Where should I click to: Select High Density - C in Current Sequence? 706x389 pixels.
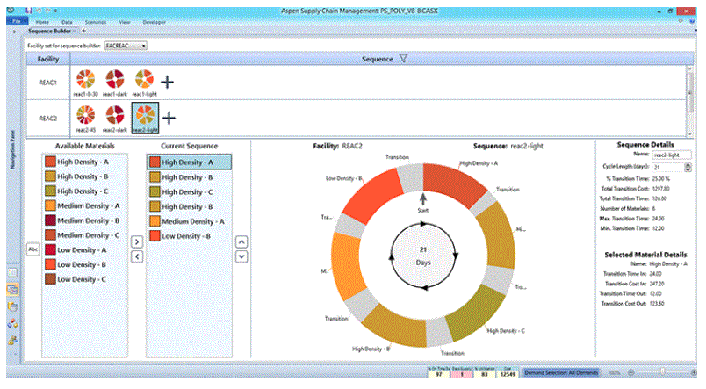coord(189,191)
